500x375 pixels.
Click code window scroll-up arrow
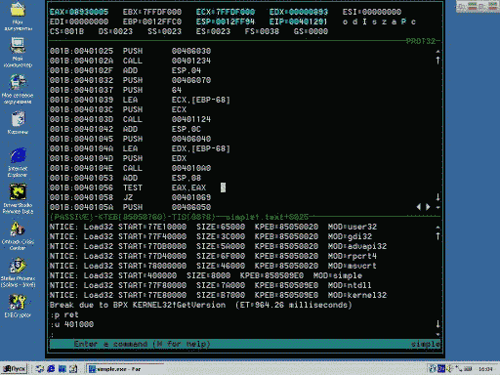[437, 60]
